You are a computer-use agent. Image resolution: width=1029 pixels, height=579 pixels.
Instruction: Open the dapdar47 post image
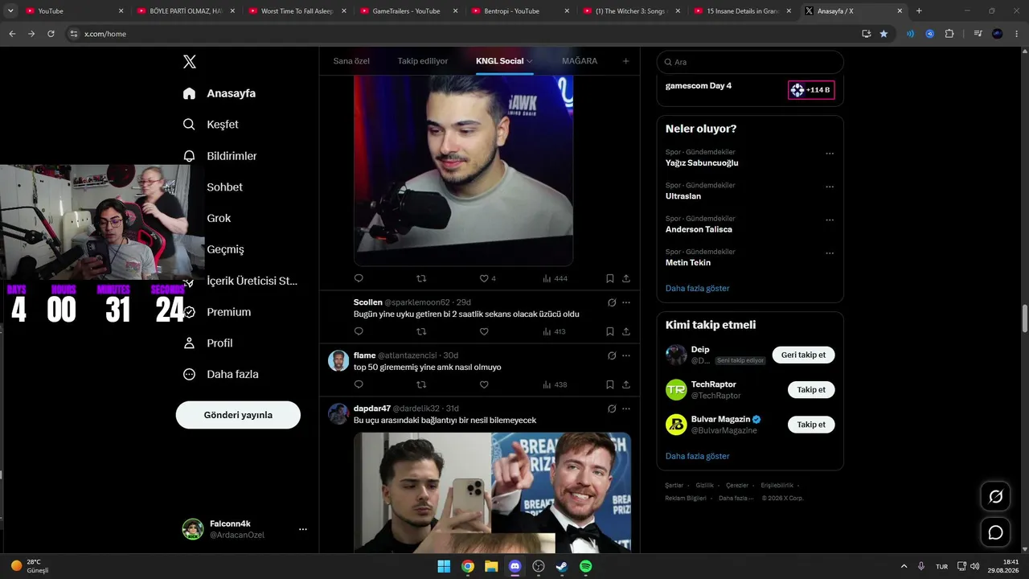coord(492,492)
